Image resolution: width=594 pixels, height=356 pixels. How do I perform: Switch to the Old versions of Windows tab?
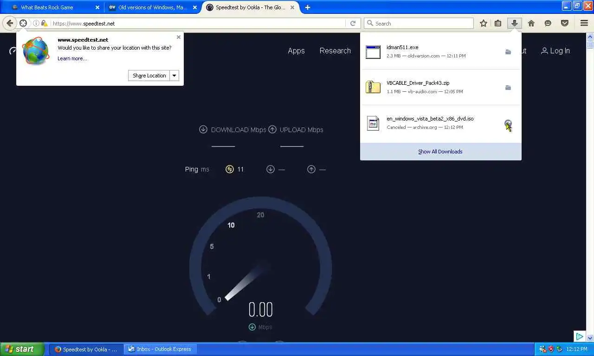tap(153, 7)
